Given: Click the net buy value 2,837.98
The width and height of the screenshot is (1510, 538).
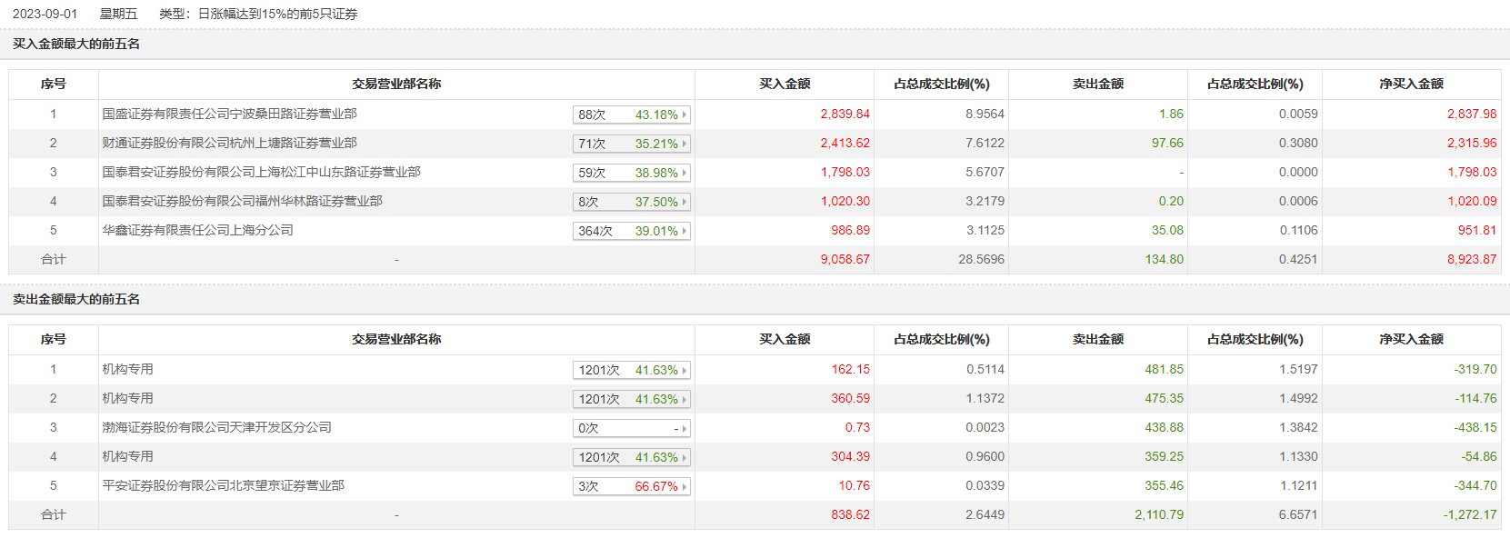Looking at the screenshot, I should tap(1471, 114).
